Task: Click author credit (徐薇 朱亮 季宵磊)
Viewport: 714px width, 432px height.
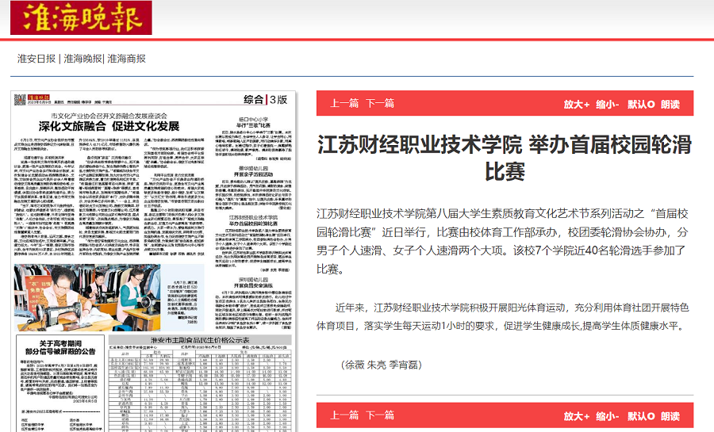Action: tap(381, 365)
